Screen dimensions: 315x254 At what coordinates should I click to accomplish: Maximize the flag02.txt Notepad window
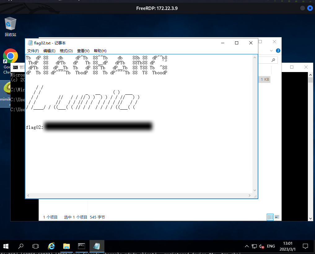click(237, 43)
